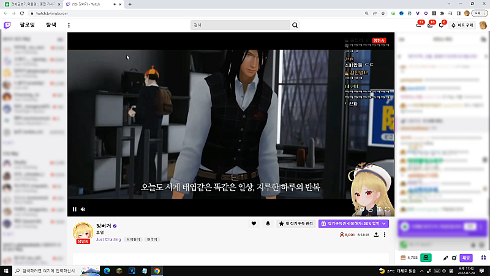This screenshot has width=490, height=276.
Task: Click the 비트 구매 (Get Bits) button
Action: click(x=462, y=25)
